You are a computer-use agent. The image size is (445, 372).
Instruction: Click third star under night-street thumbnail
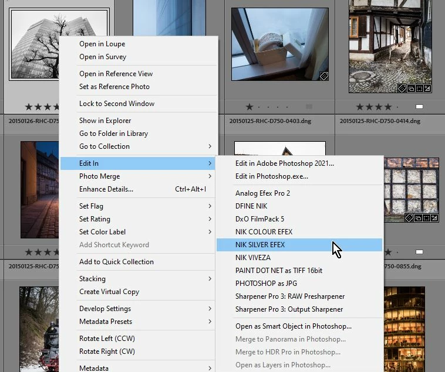48,252
